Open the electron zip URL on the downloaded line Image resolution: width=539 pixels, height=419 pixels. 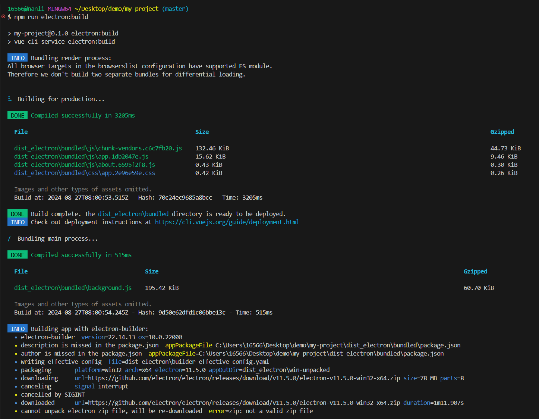click(244, 403)
